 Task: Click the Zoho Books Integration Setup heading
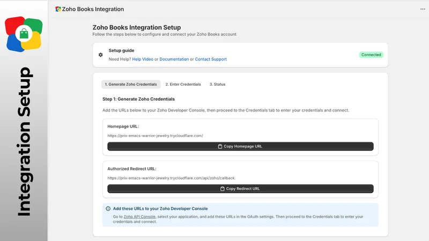[137, 27]
